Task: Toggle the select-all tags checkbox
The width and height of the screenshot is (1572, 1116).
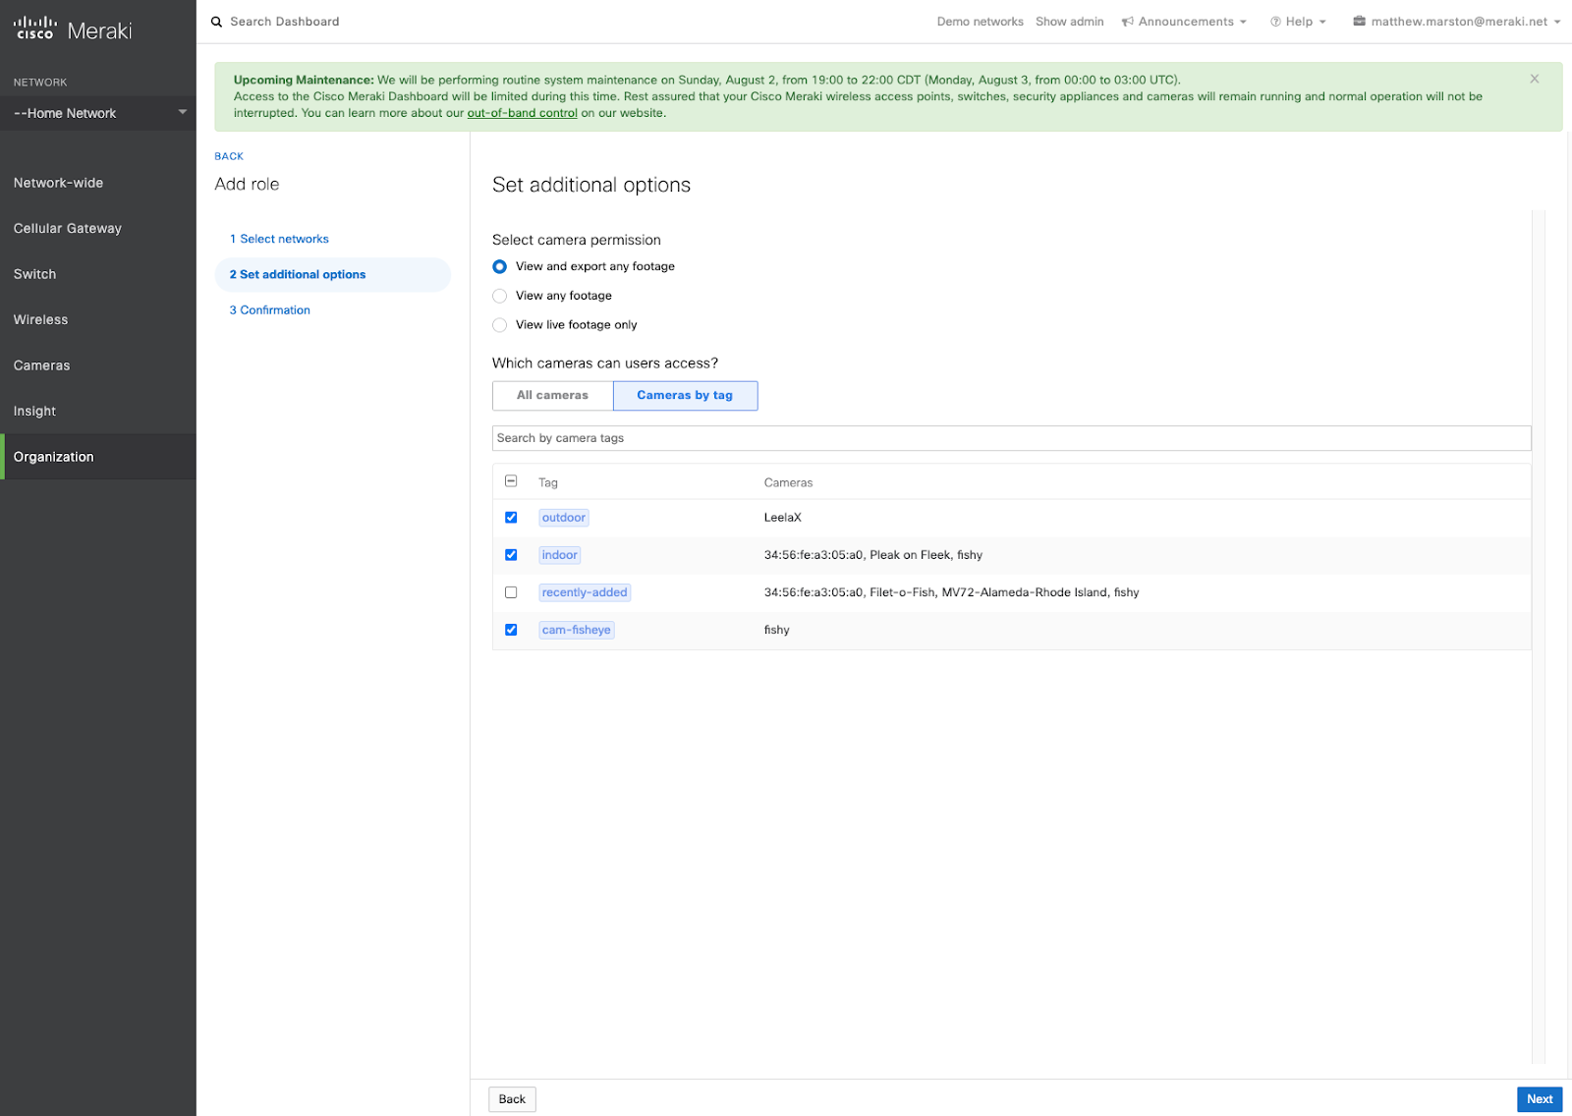Action: (x=511, y=481)
